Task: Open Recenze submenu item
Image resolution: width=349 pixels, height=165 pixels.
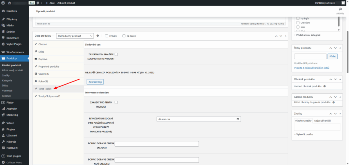Action: click(x=6, y=96)
